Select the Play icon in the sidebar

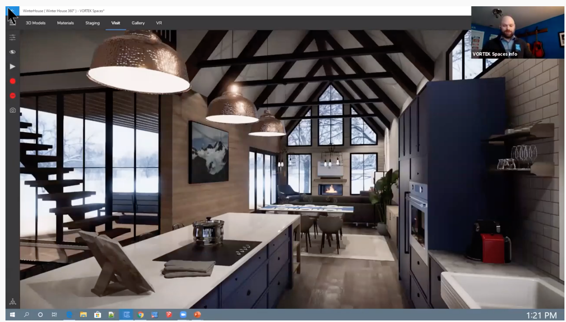[x=12, y=66]
